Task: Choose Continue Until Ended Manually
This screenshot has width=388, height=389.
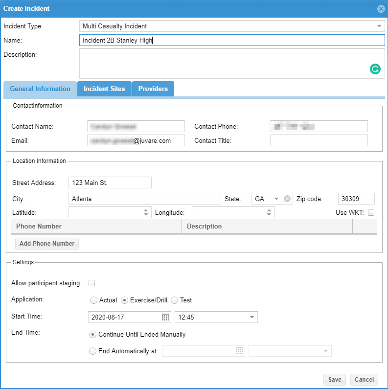Action: point(92,334)
